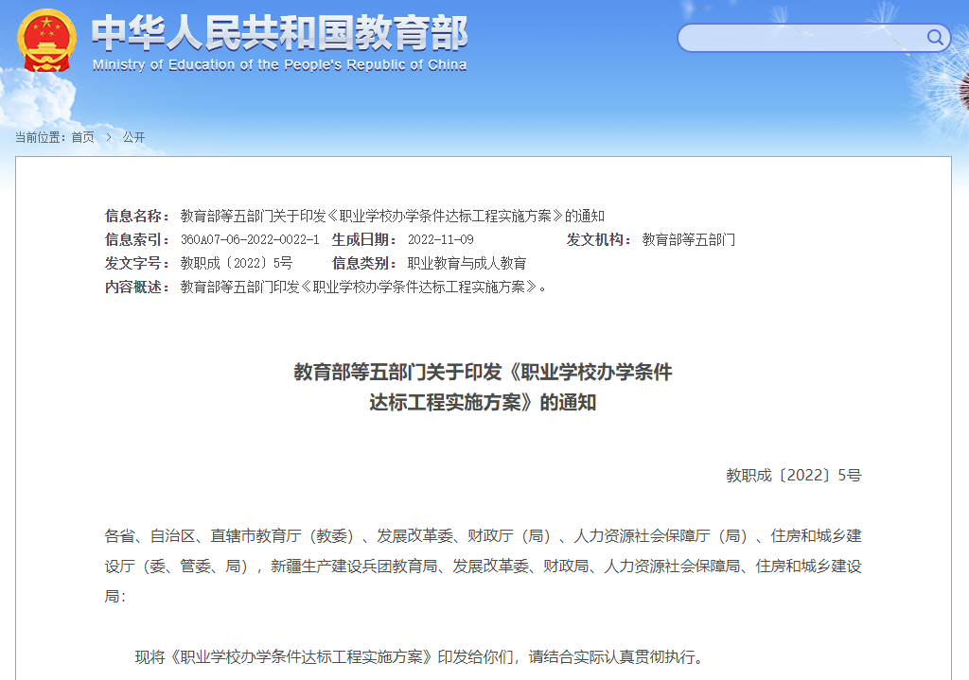Screen dimensions: 969x680
Task: Click the paragraph line starting 各省、自治区、直辖市教育厅
Action: pyautogui.click(x=483, y=535)
